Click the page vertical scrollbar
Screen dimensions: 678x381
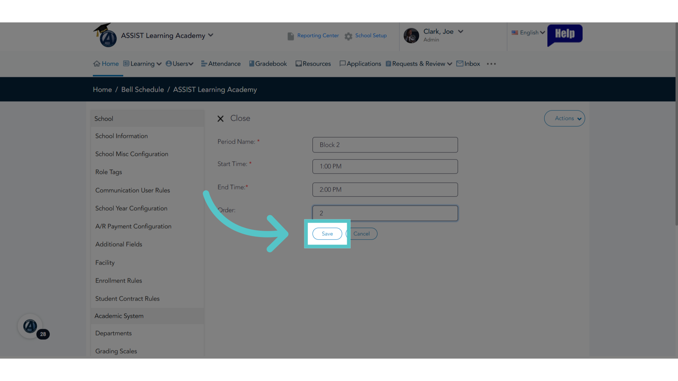tap(677, 123)
